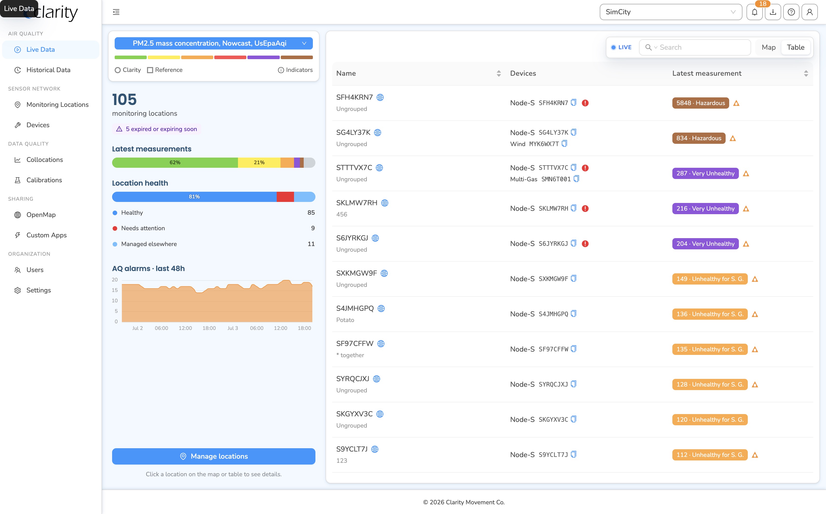
Task: Copy device ID SFH4KRN7
Action: pyautogui.click(x=574, y=103)
